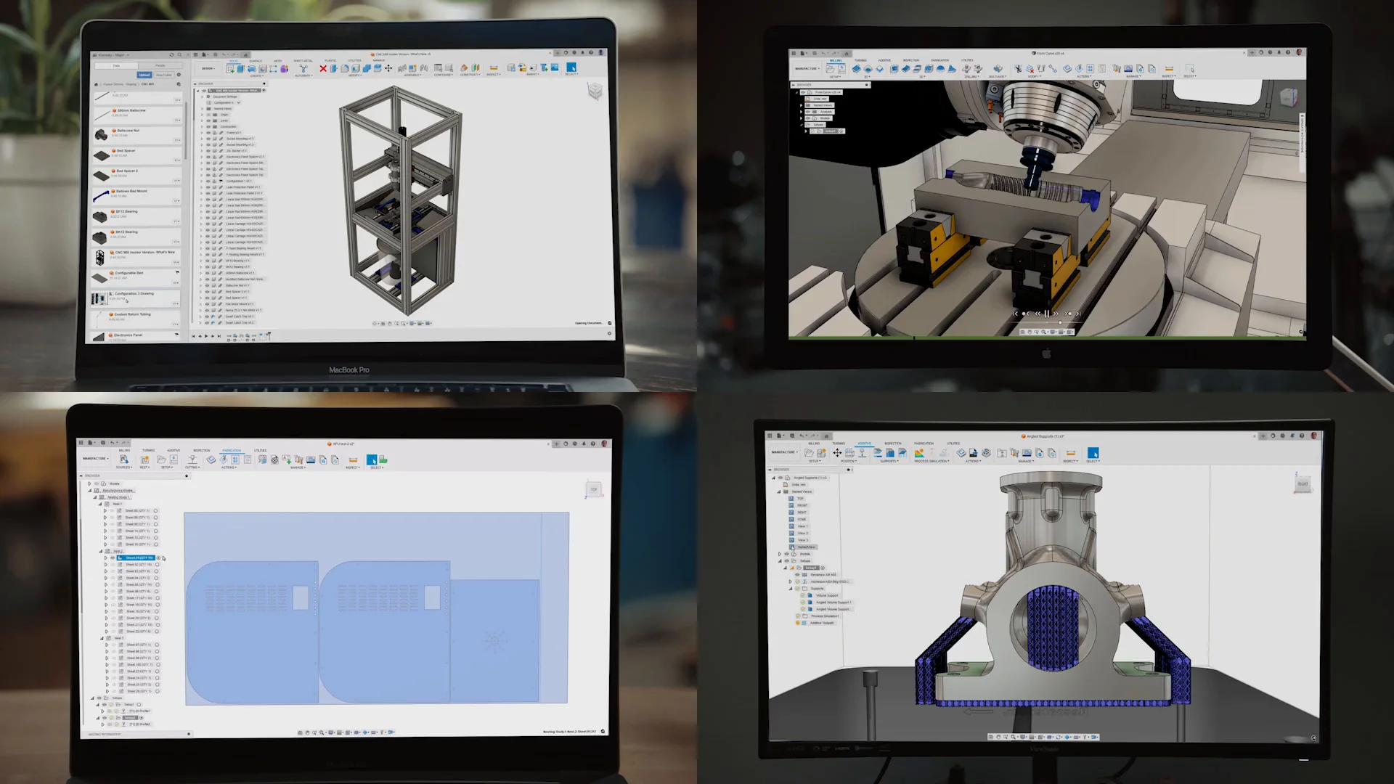Screen dimensions: 1394x784
Task: Select Volume Support item on bottom-right monitor
Action: point(827,595)
